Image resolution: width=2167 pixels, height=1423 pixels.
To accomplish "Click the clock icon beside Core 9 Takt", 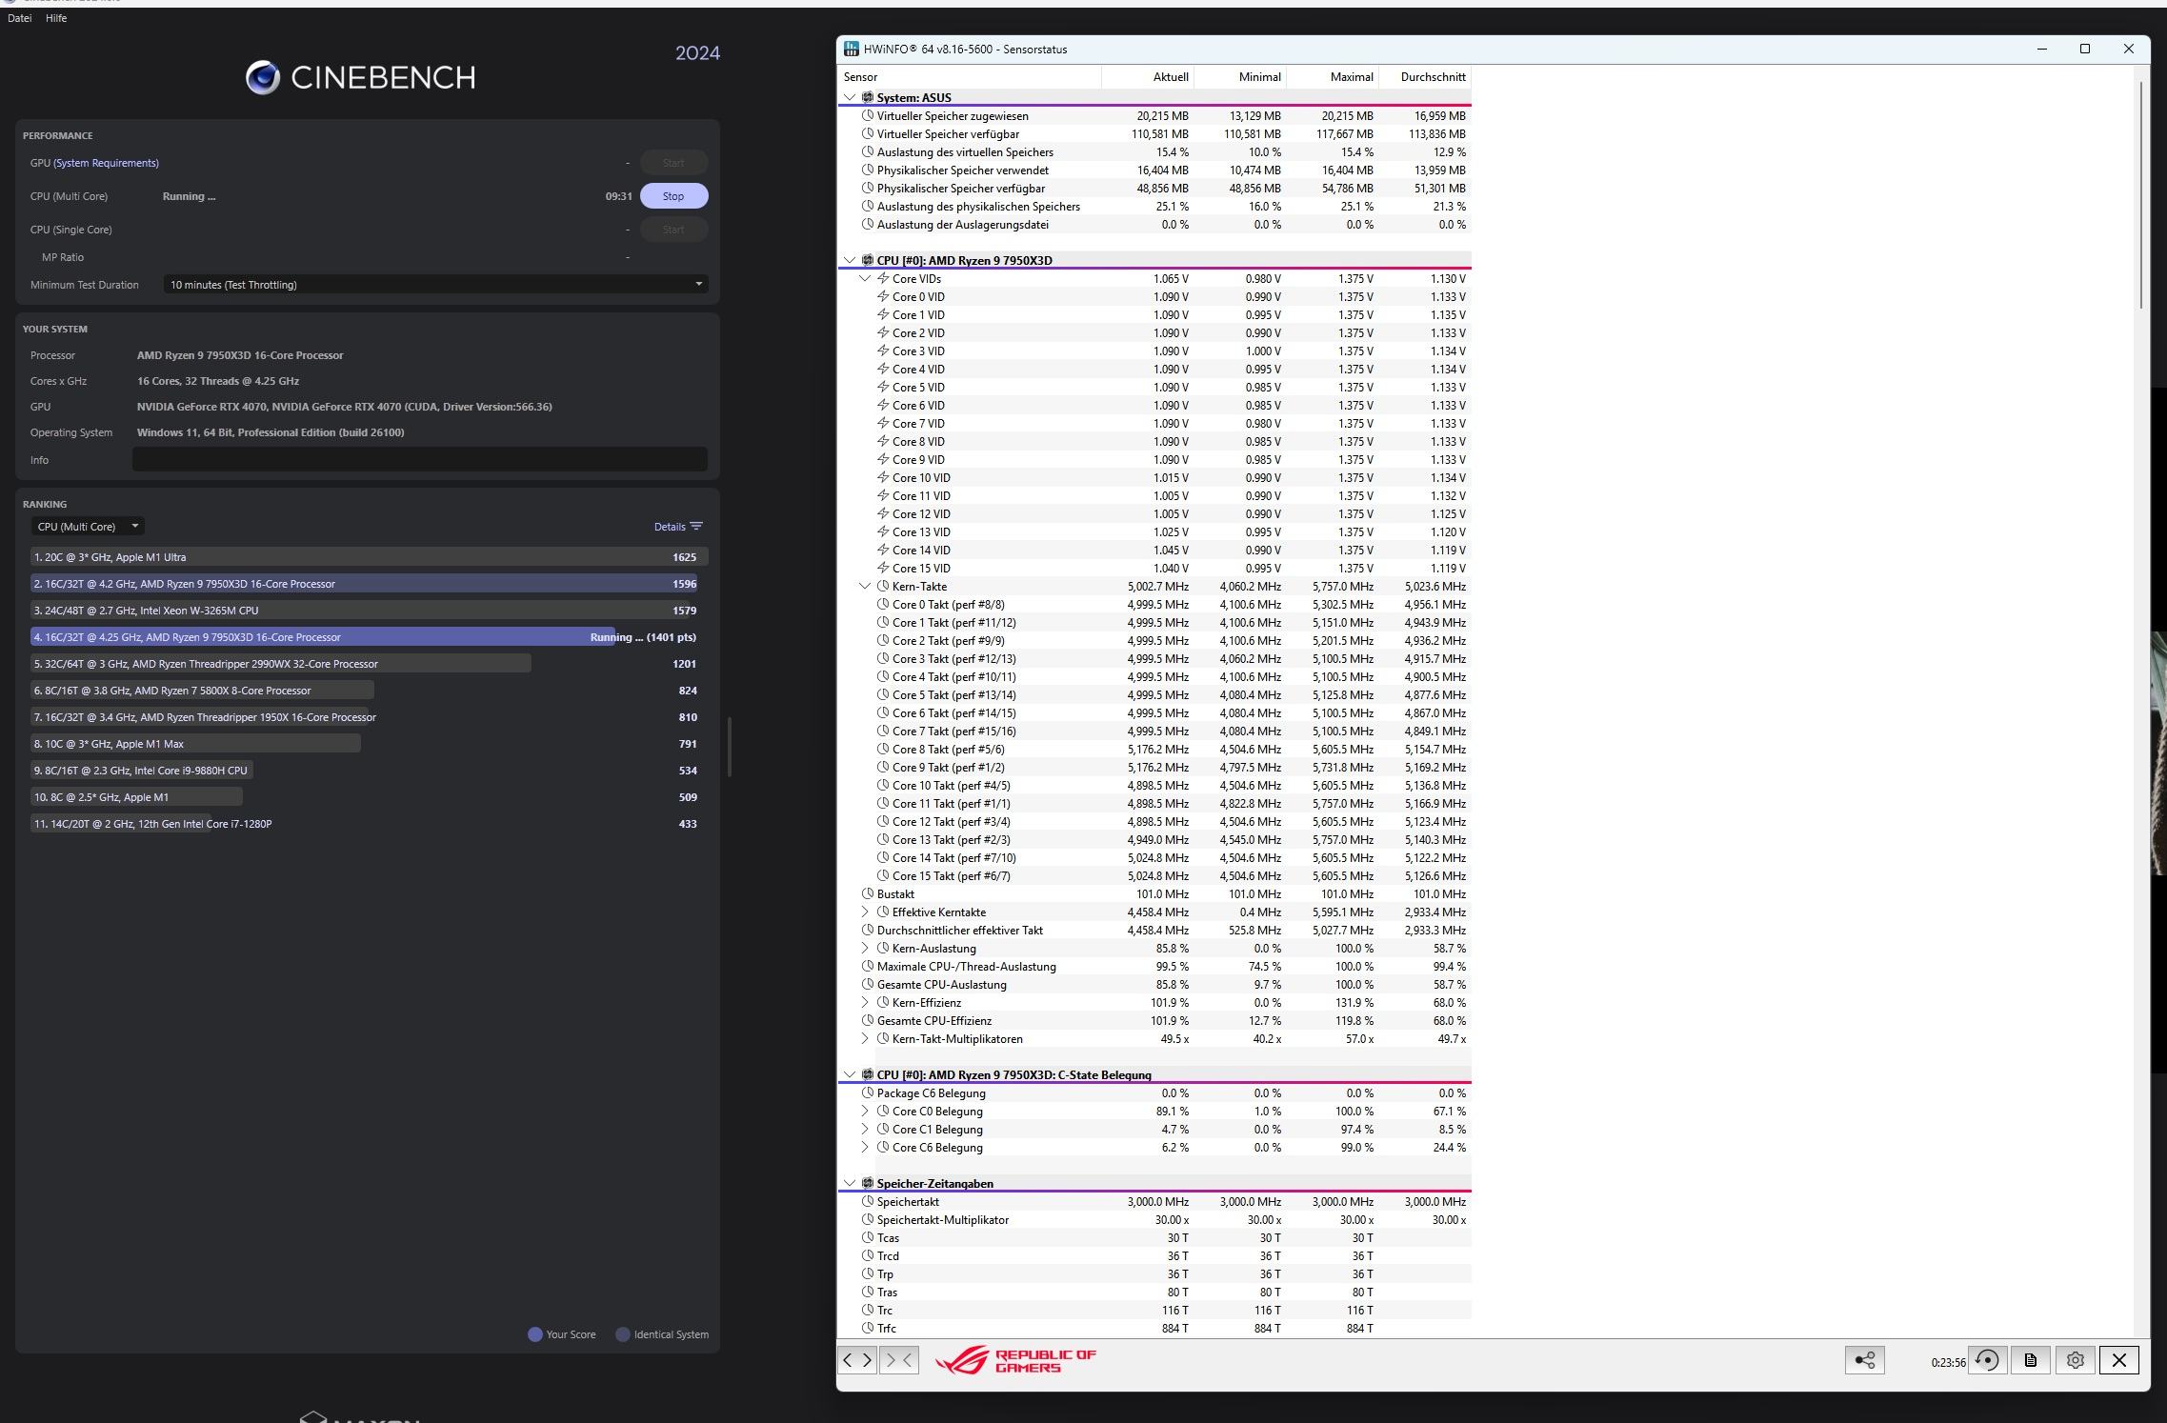I will (x=883, y=767).
